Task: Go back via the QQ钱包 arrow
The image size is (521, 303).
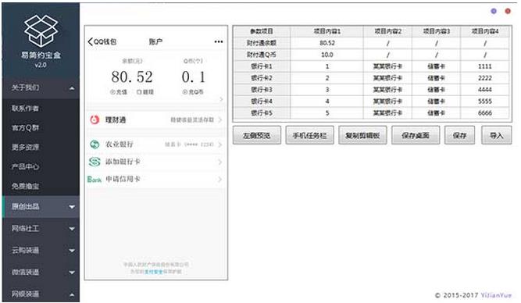Action: (91, 41)
